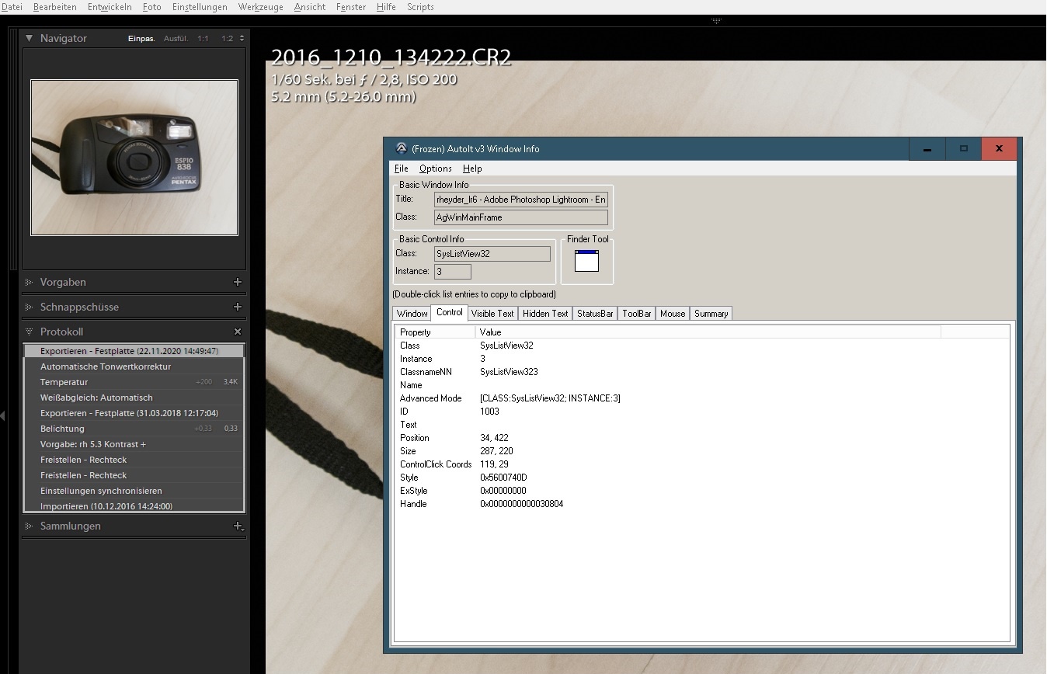Open the Werkzeuge menu
This screenshot has width=1047, height=674.
tap(261, 7)
